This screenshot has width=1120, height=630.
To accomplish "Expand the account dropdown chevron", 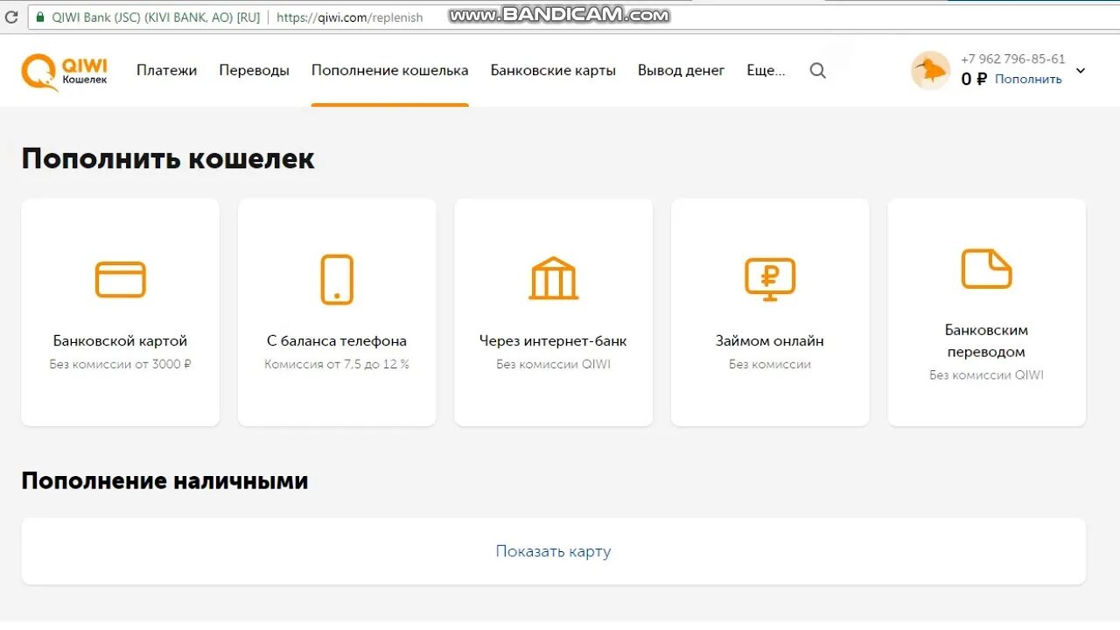I will (x=1081, y=71).
